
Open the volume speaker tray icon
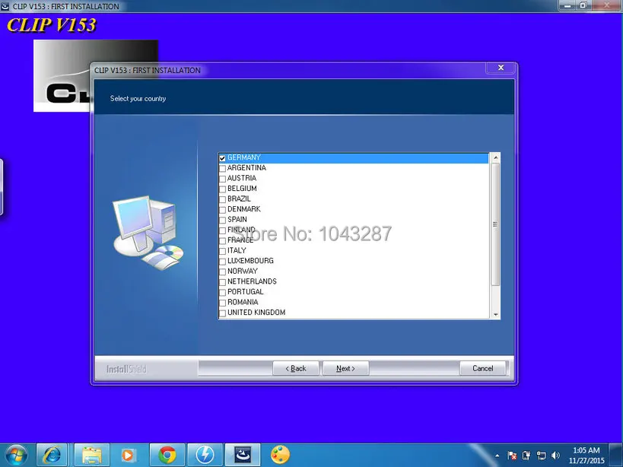click(x=555, y=456)
